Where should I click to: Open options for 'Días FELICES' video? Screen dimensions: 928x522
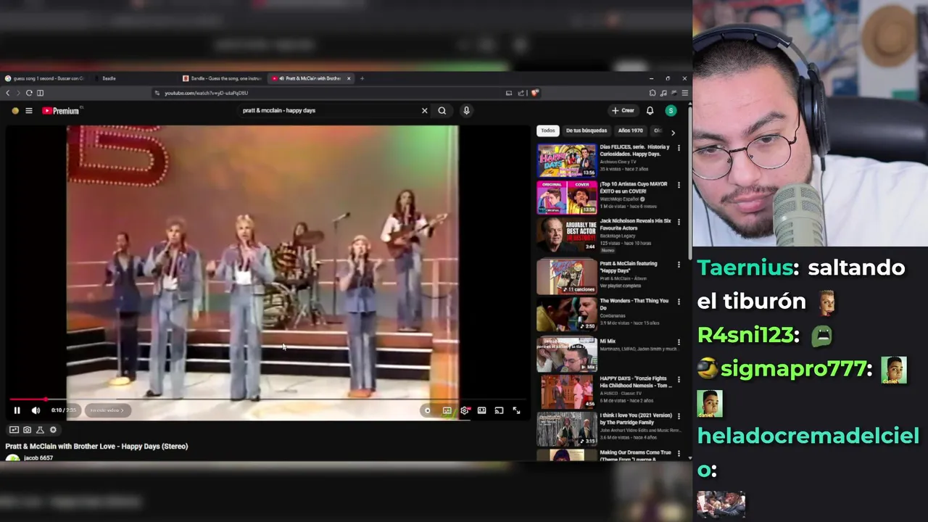pos(679,148)
